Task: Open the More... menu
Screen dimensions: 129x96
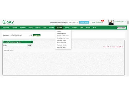Action: [x=95, y=28]
